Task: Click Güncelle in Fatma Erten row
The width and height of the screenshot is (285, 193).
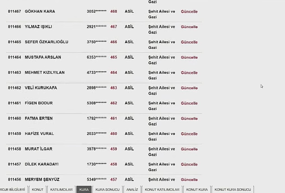Action: point(189,119)
